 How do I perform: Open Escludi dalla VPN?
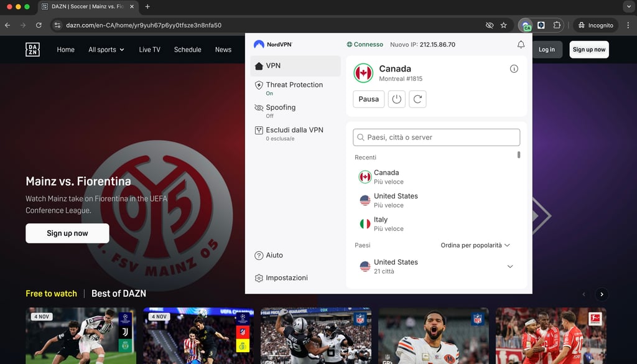pos(294,133)
